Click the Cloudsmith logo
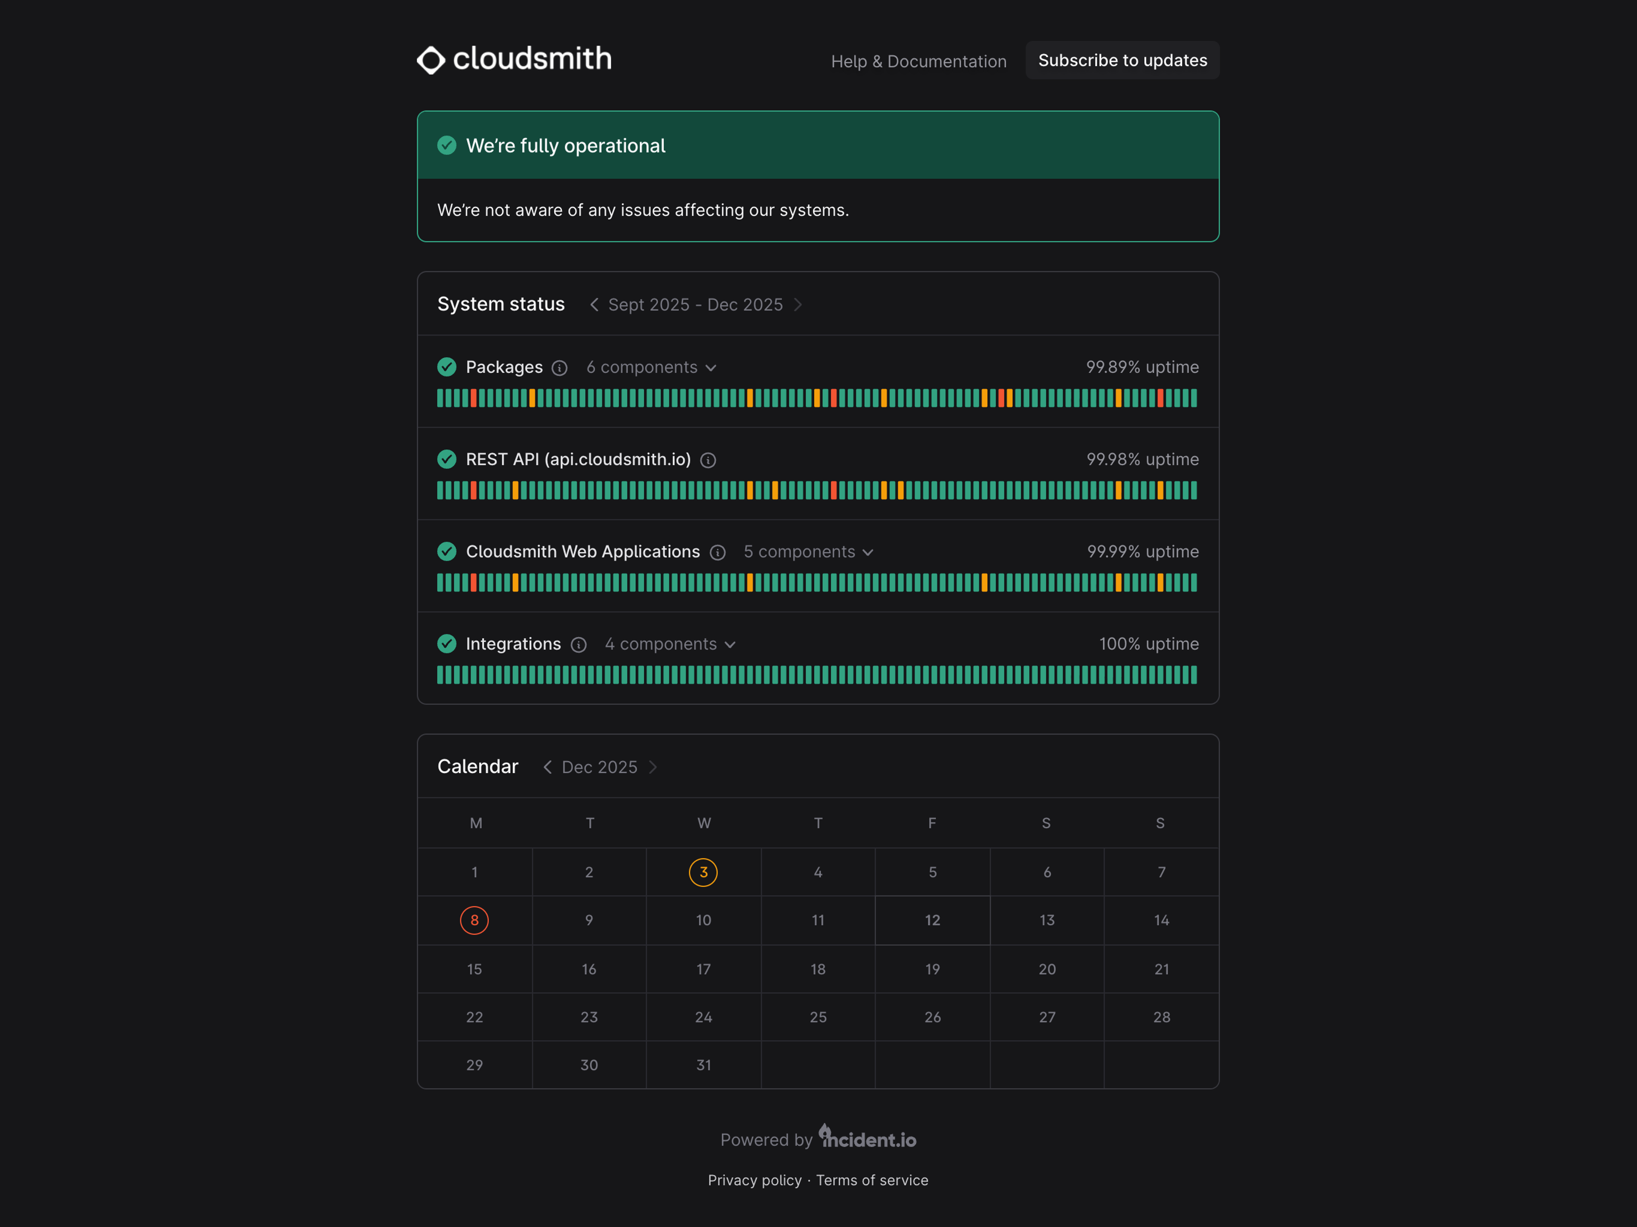The width and height of the screenshot is (1637, 1227). 515,59
